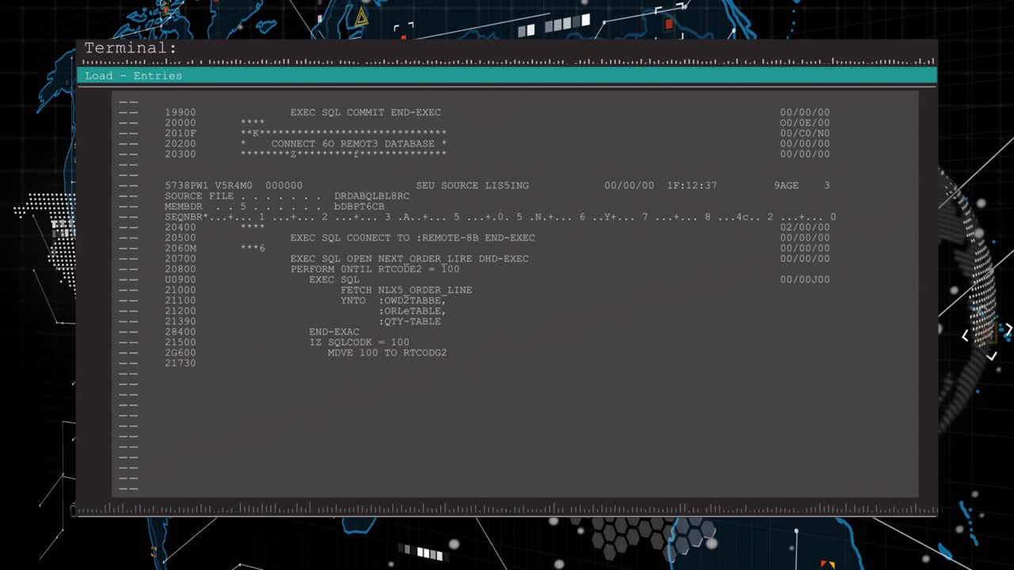Select line number 21390
This screenshot has height=570, width=1014.
click(181, 321)
